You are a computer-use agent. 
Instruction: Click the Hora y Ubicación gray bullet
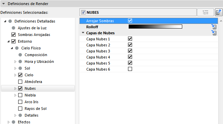pyautogui.click(x=20, y=61)
